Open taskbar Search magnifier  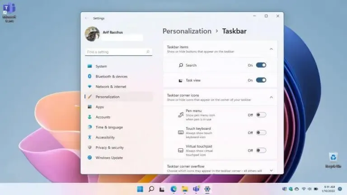pyautogui.click(x=151, y=189)
